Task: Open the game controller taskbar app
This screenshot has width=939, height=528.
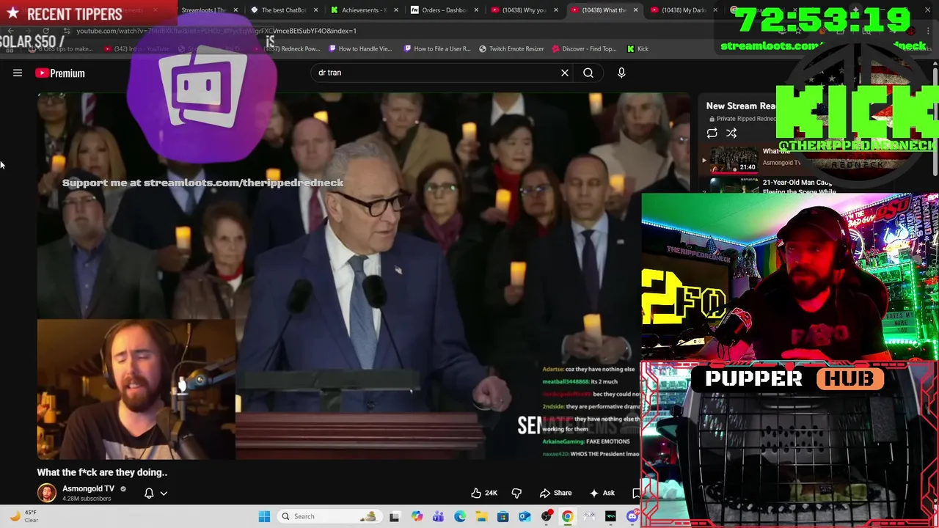Action: (x=589, y=516)
